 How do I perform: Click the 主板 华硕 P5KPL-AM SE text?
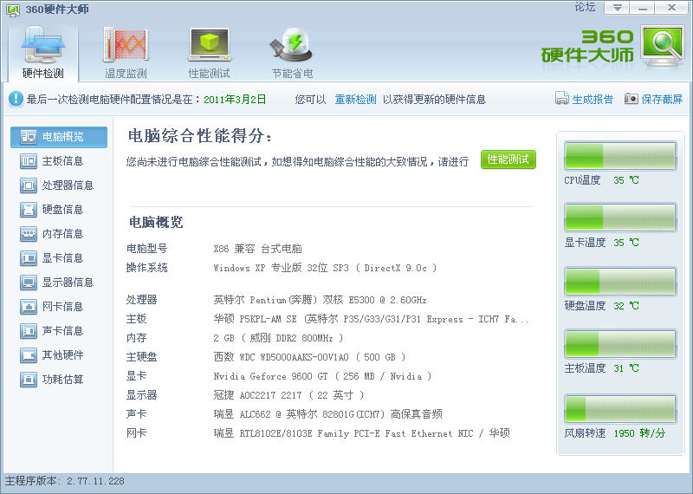(371, 319)
